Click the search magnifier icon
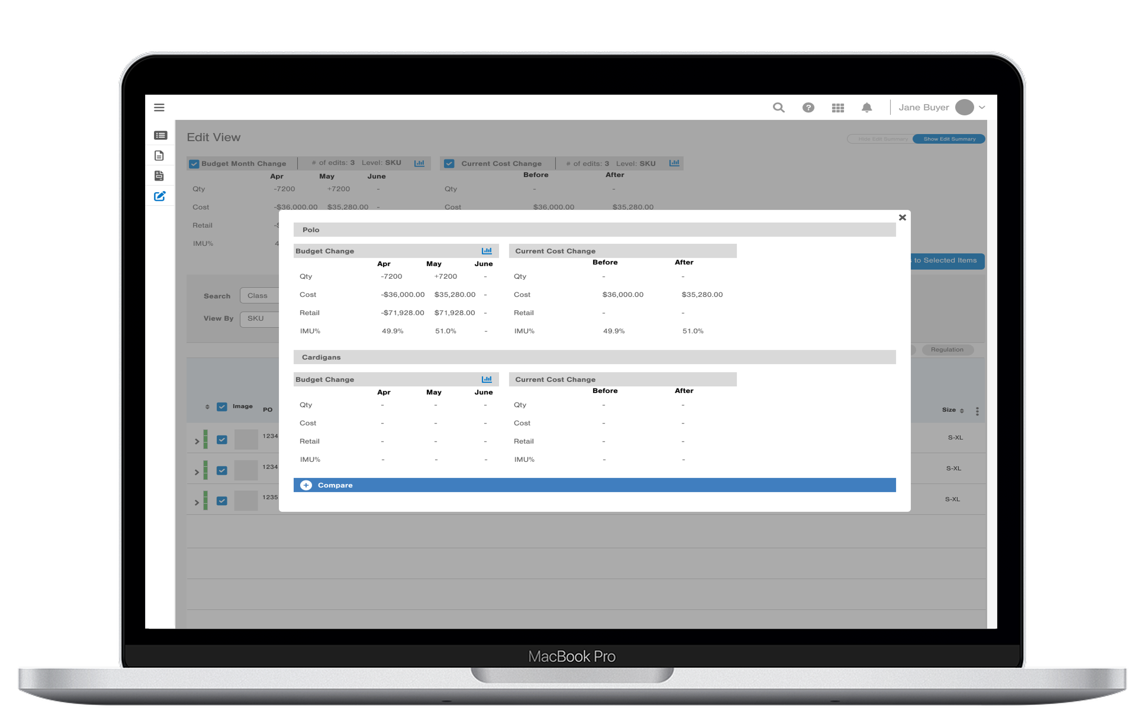1145x728 pixels. tap(778, 107)
